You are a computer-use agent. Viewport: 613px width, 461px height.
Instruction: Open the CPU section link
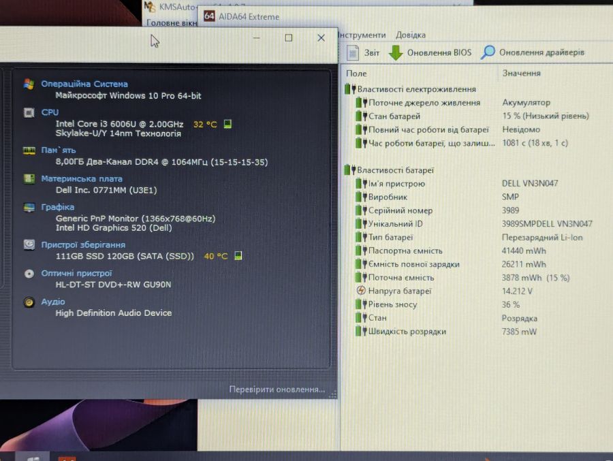(x=50, y=112)
